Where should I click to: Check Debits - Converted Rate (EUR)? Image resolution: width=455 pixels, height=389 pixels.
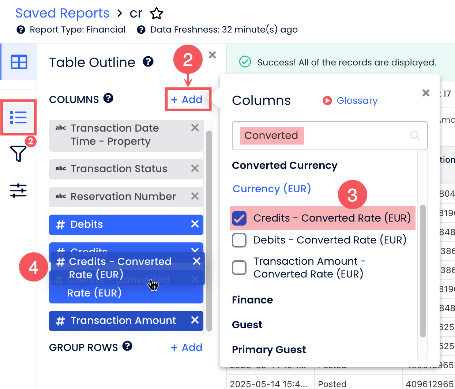pos(239,240)
